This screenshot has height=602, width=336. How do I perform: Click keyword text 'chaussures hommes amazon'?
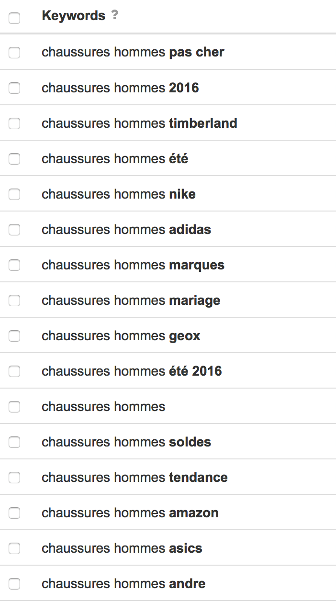pos(130,513)
